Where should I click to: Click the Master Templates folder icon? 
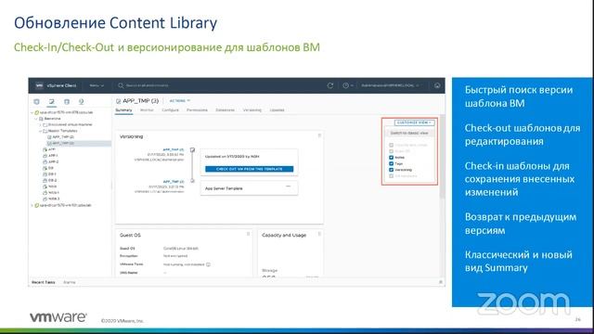coord(45,131)
